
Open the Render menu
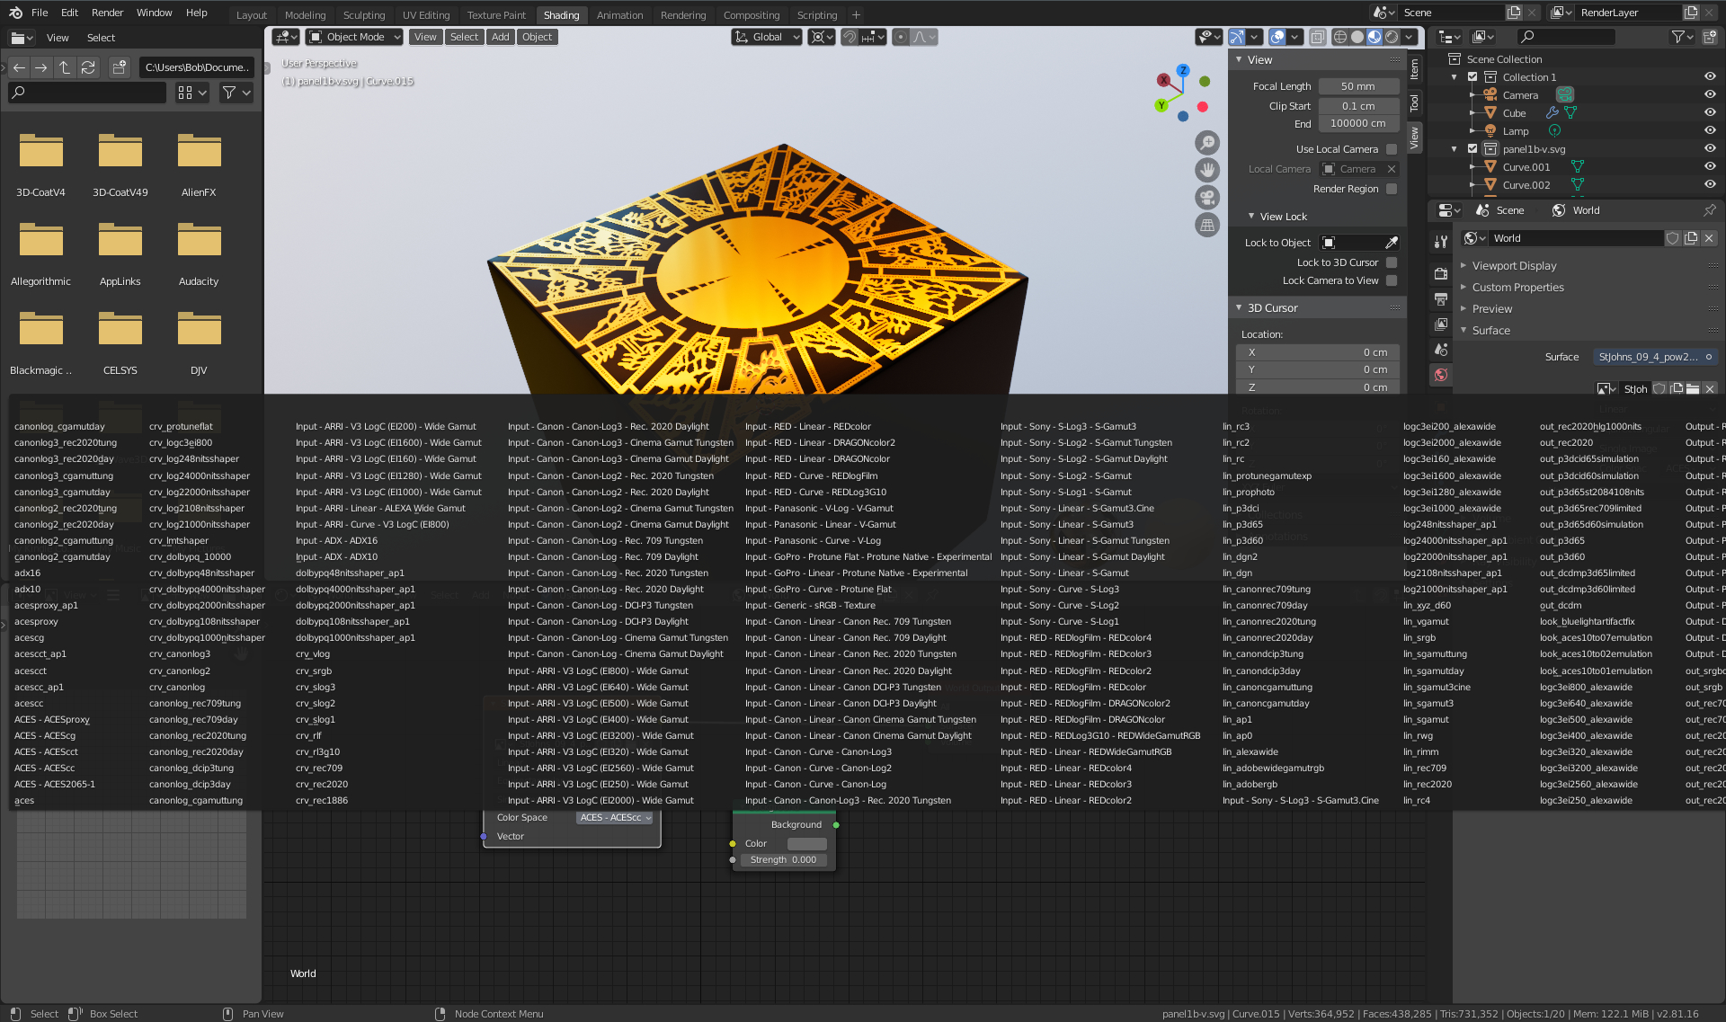107,13
